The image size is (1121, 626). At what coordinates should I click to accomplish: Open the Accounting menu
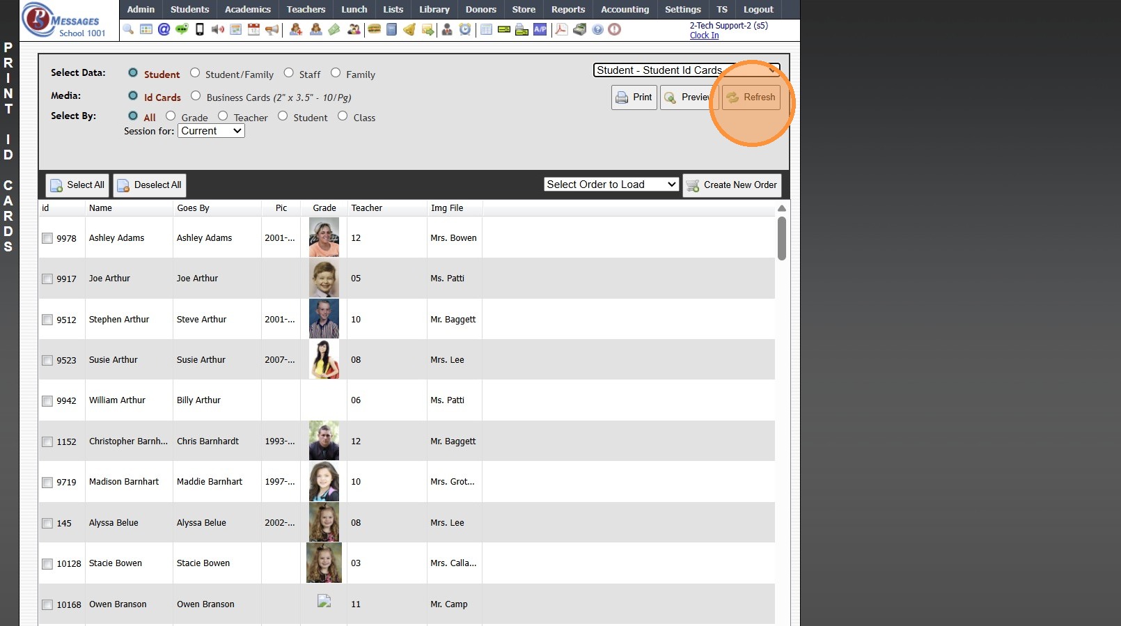click(x=625, y=9)
